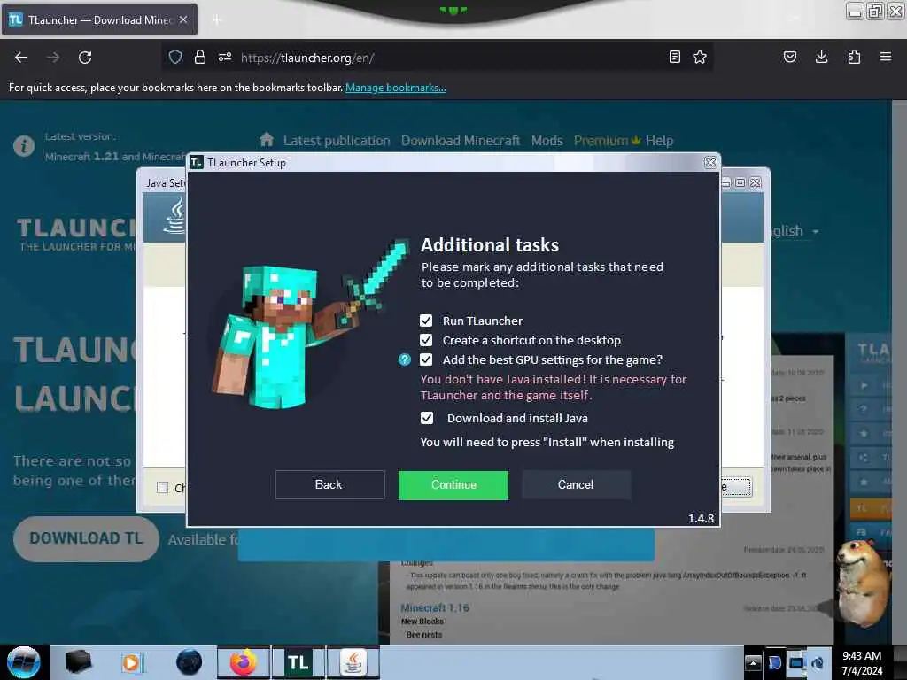Go back with the browser back arrow
This screenshot has width=907, height=680.
pos(21,58)
